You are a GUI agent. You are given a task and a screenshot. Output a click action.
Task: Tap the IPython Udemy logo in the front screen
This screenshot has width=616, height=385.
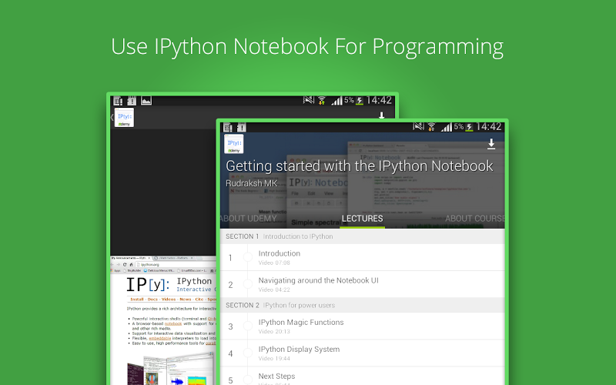234,145
